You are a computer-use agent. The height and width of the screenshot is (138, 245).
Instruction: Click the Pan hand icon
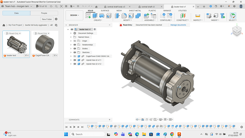coord(147,120)
